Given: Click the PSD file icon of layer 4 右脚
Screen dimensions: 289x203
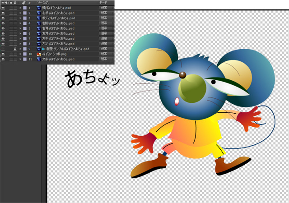Looking at the screenshot, I should [38, 23].
